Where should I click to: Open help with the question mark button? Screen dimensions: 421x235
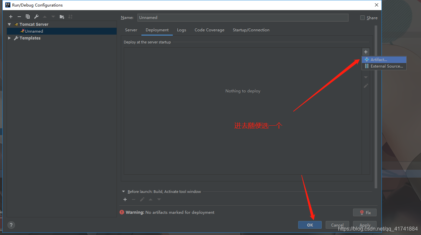pyautogui.click(x=11, y=225)
